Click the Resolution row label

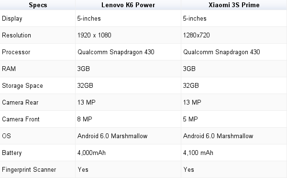coord(16,35)
